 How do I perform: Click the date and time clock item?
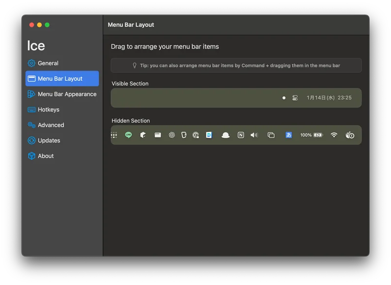coord(329,98)
